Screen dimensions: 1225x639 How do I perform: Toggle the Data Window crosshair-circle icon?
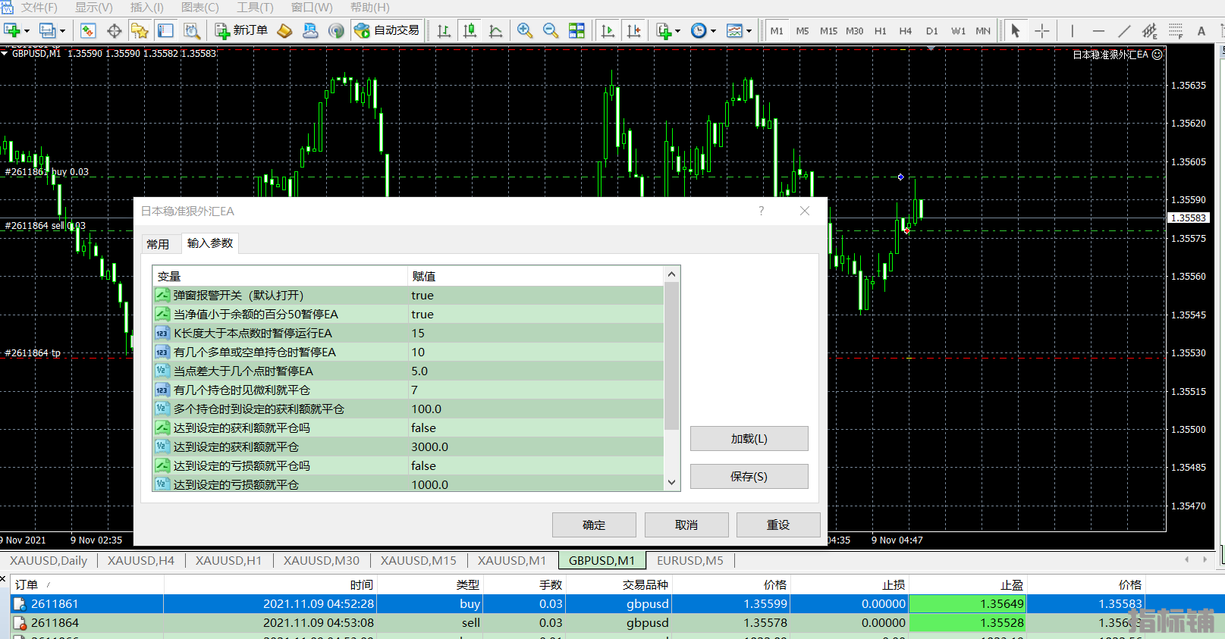click(115, 30)
